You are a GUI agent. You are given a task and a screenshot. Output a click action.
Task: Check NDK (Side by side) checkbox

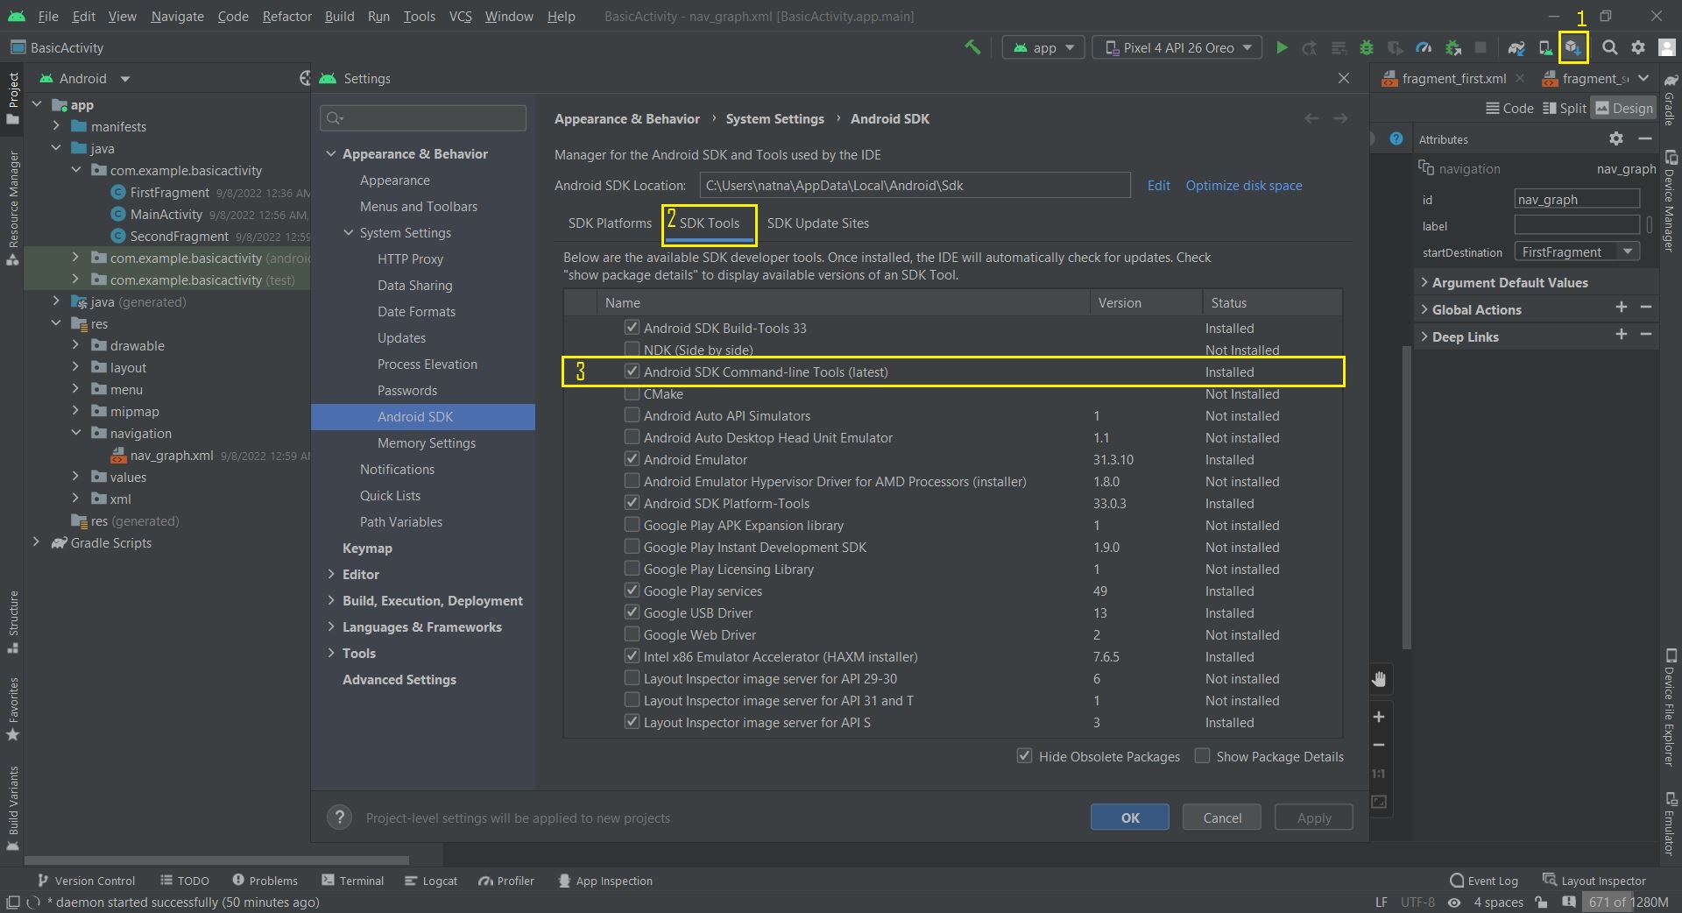click(632, 349)
